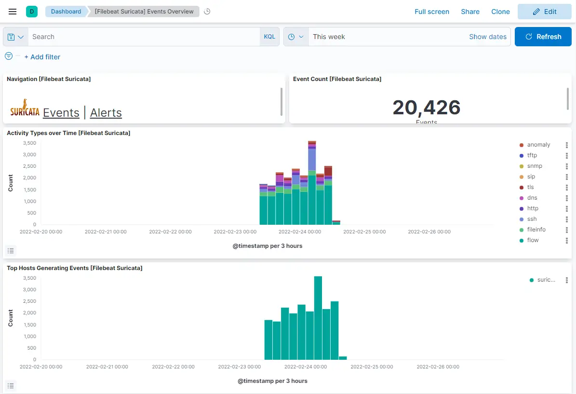The width and height of the screenshot is (576, 394).
Task: Open the recently viewed dashboards clock icon
Action: (207, 12)
